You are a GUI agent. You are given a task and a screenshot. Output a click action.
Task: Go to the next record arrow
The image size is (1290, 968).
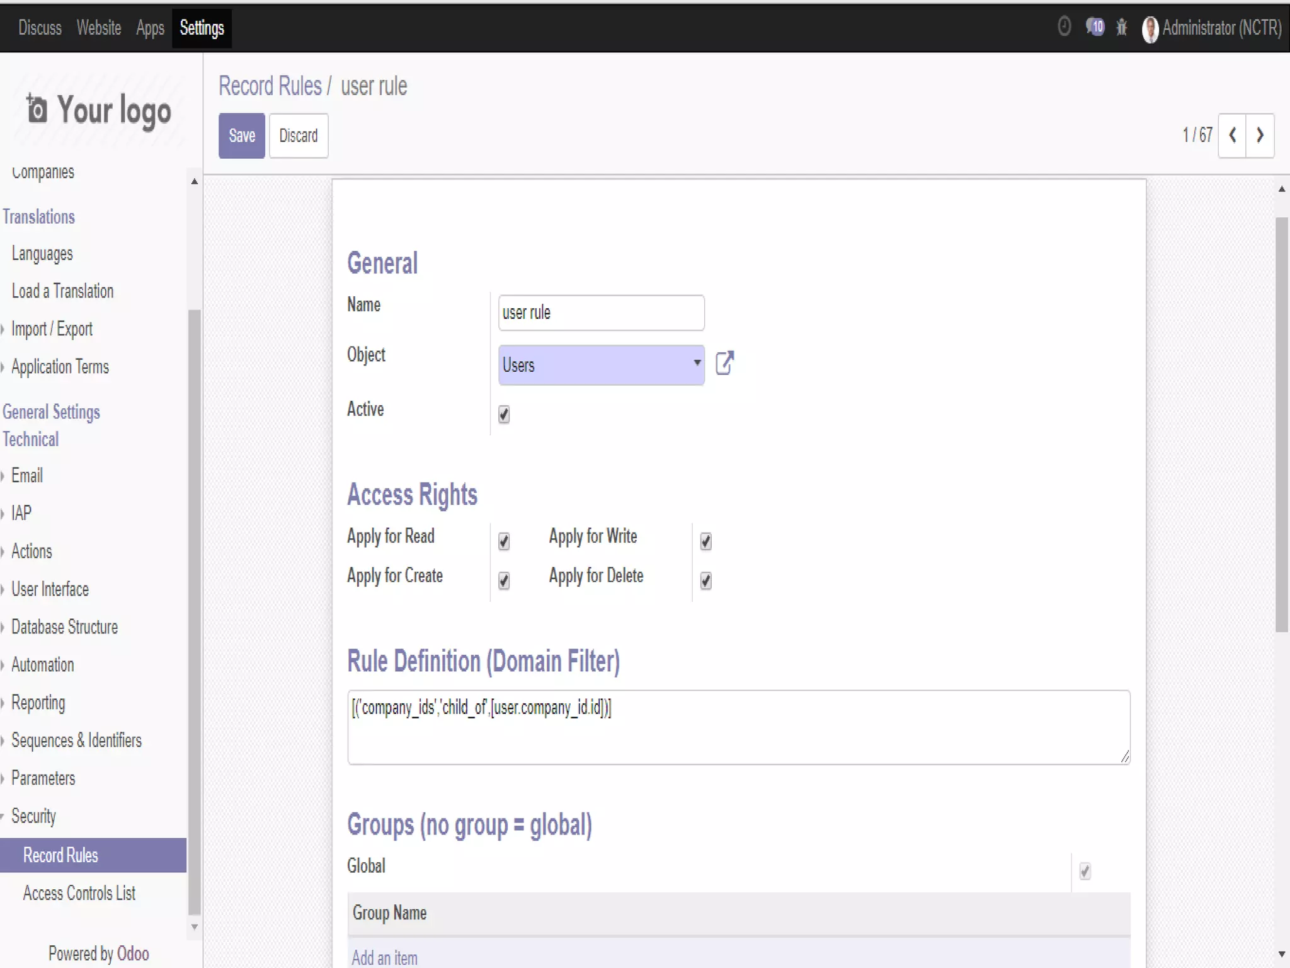[x=1260, y=135]
